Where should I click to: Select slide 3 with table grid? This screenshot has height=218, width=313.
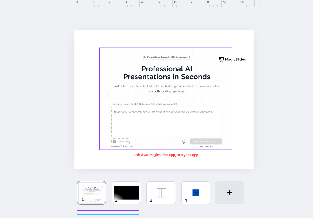(161, 193)
